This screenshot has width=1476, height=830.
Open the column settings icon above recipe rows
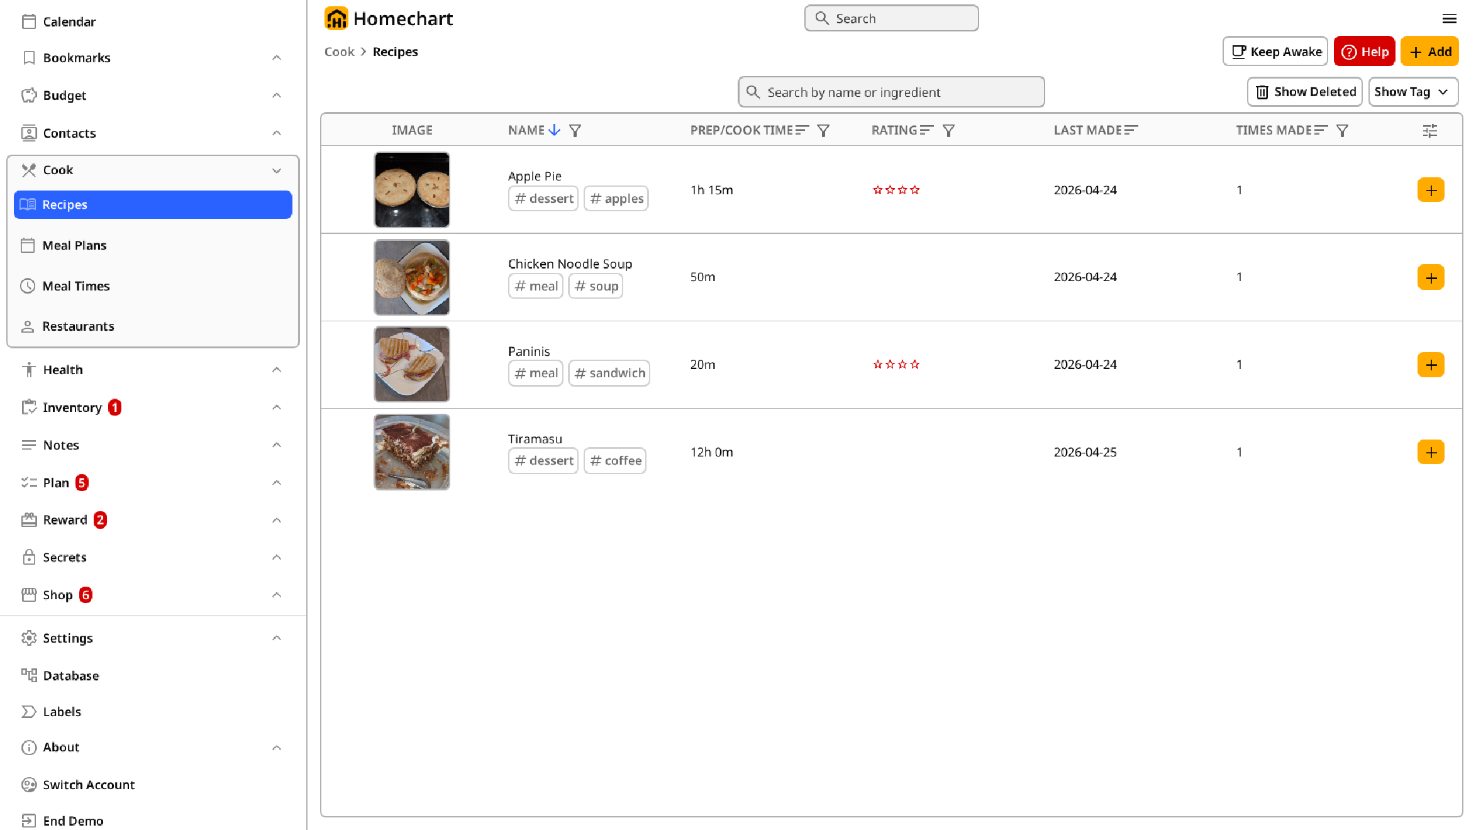coord(1430,130)
